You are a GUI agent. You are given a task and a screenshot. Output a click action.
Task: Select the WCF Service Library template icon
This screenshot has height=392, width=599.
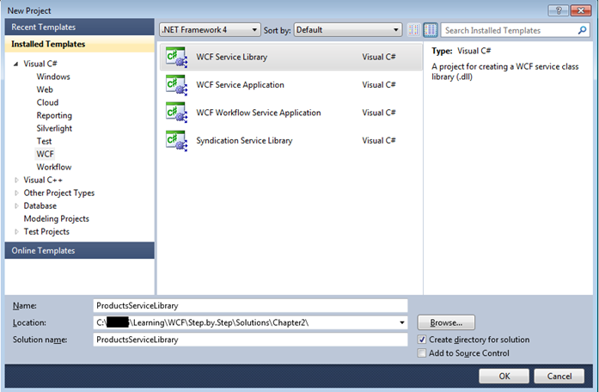[176, 58]
